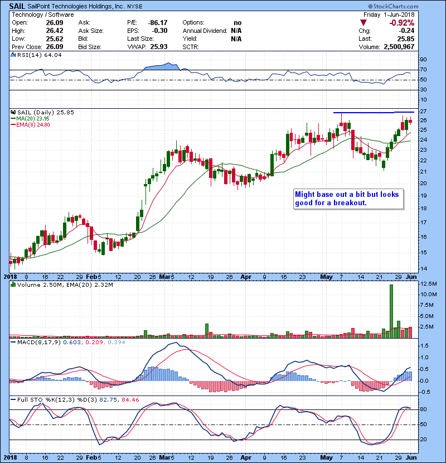Select the SAIL ticker symbol in header
Image resolution: width=446 pixels, height=463 pixels.
pyautogui.click(x=17, y=6)
